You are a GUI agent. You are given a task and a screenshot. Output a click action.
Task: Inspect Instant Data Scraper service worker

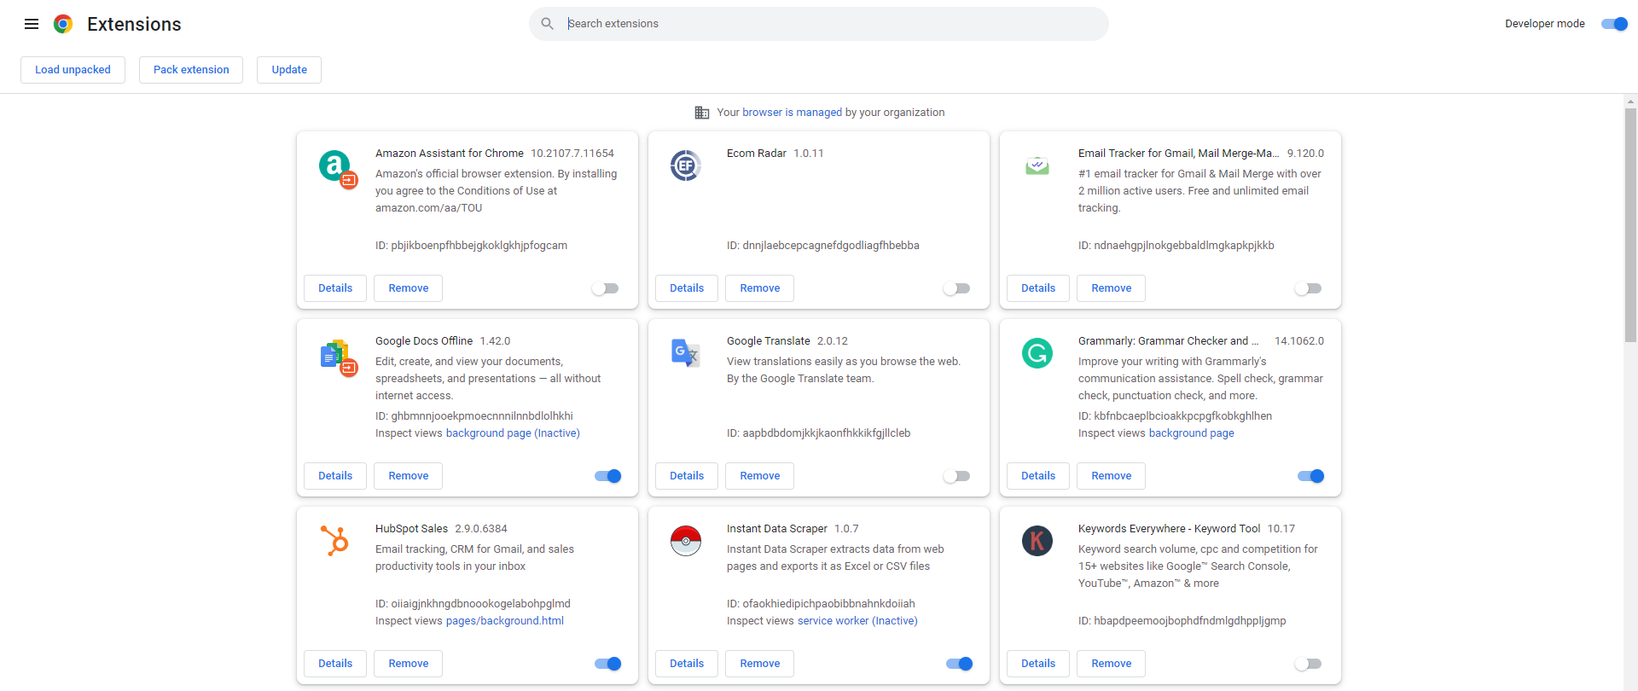(x=857, y=621)
